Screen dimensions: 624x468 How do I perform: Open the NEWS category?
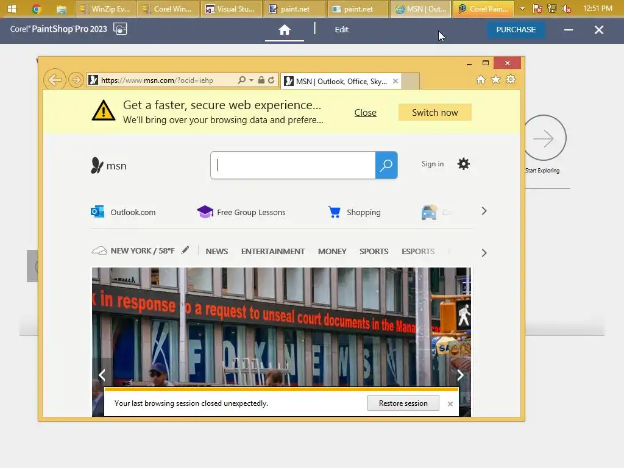(x=217, y=252)
